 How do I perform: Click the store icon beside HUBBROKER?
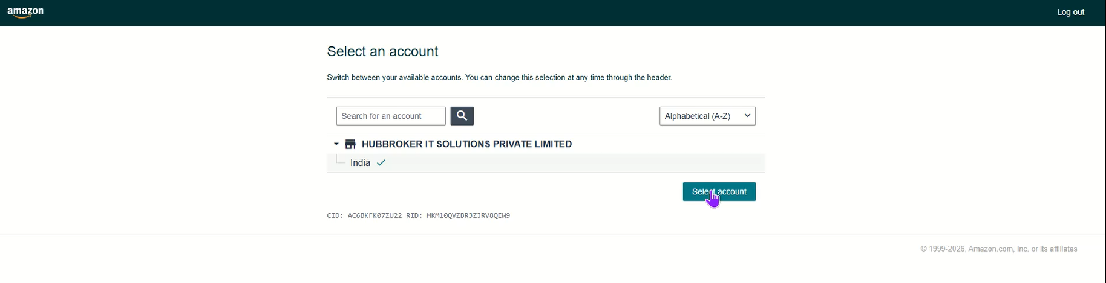(350, 144)
